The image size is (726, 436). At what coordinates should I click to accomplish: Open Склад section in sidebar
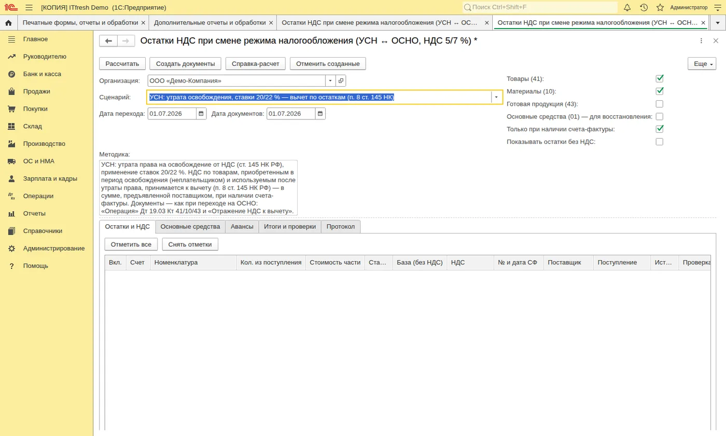coord(33,126)
